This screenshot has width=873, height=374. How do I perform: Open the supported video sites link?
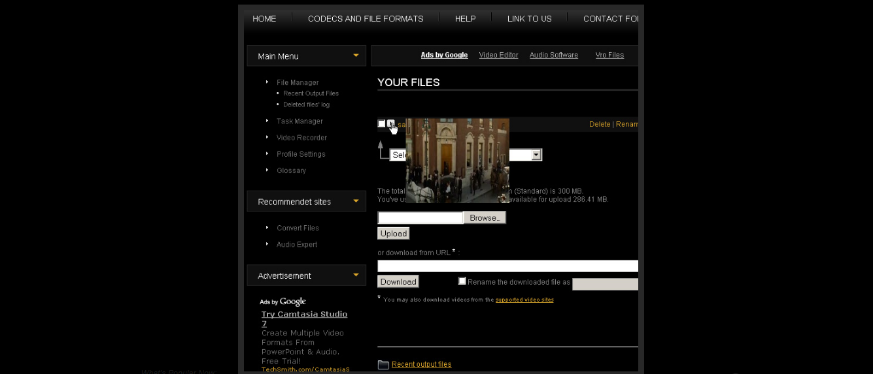point(524,300)
